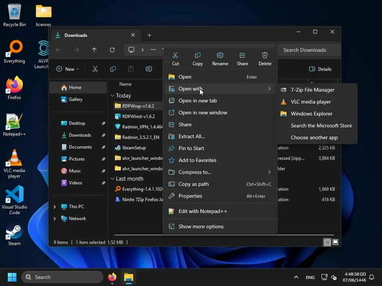This screenshot has height=286, width=382.
Task: Click the taskbar Search box
Action: 62,277
